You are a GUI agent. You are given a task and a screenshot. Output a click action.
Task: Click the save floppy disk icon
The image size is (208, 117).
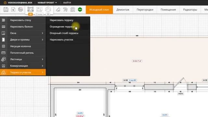6,9
